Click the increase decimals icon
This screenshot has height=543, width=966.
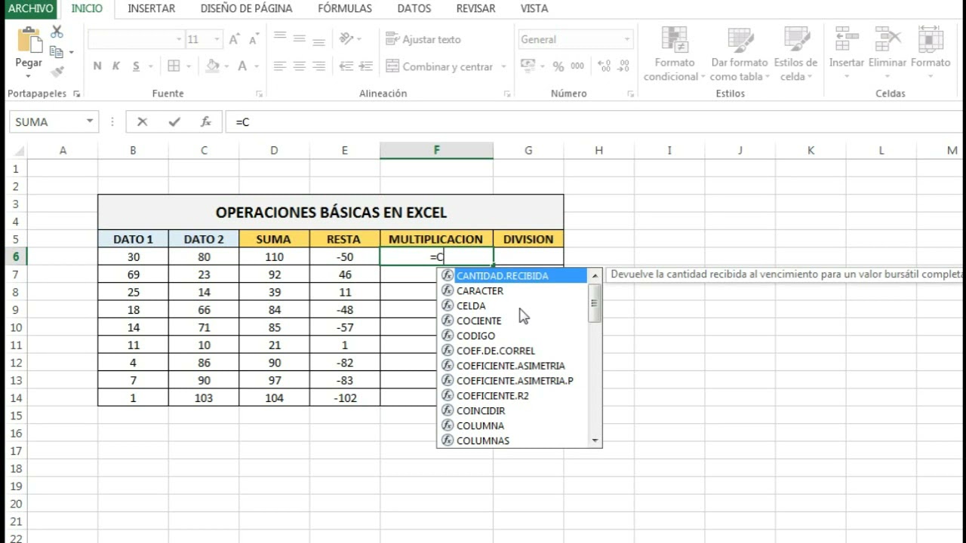604,66
